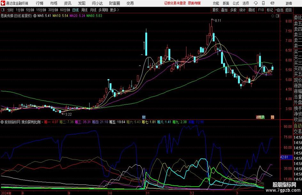The height and width of the screenshot is (195, 302).
Task: Click the MA5: 5.41 indicator label
Action: tap(44, 16)
